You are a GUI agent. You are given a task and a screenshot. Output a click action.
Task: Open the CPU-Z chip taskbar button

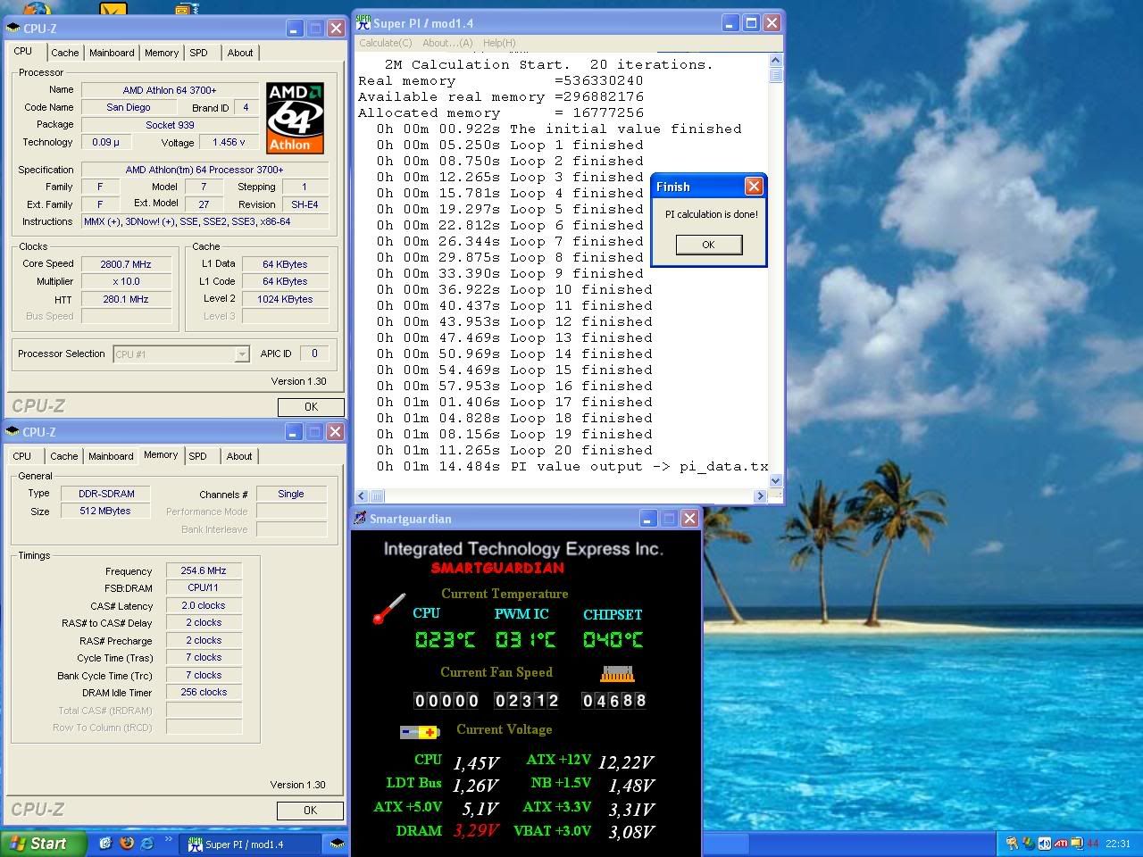click(x=337, y=844)
